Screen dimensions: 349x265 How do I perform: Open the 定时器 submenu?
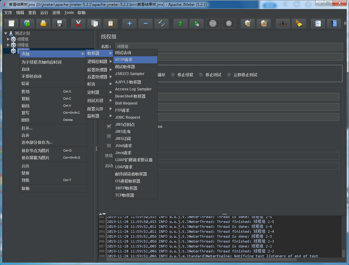[99, 92]
